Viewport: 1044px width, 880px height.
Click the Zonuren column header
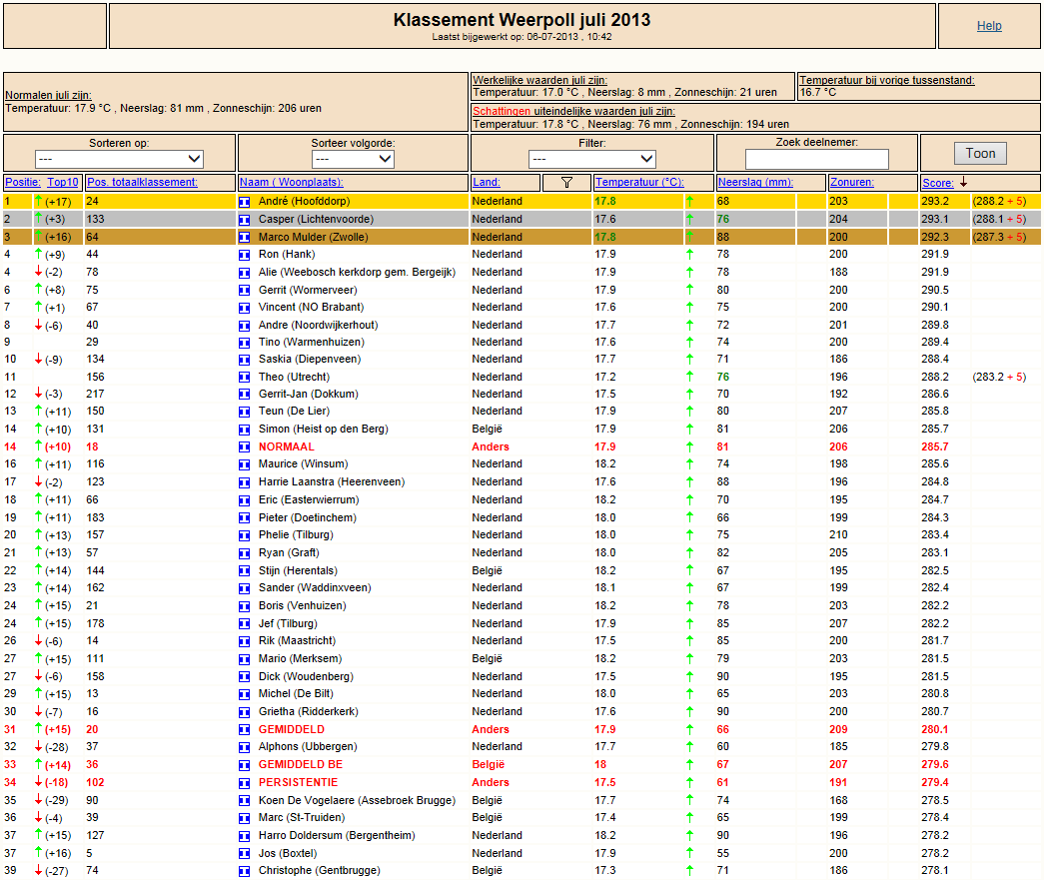(851, 183)
